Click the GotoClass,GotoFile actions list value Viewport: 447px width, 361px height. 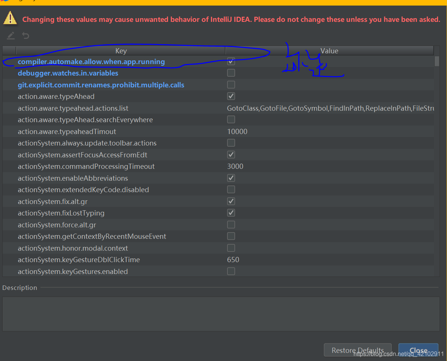330,108
